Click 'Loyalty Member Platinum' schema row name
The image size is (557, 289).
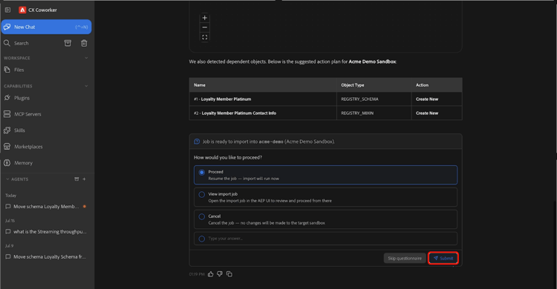click(226, 99)
